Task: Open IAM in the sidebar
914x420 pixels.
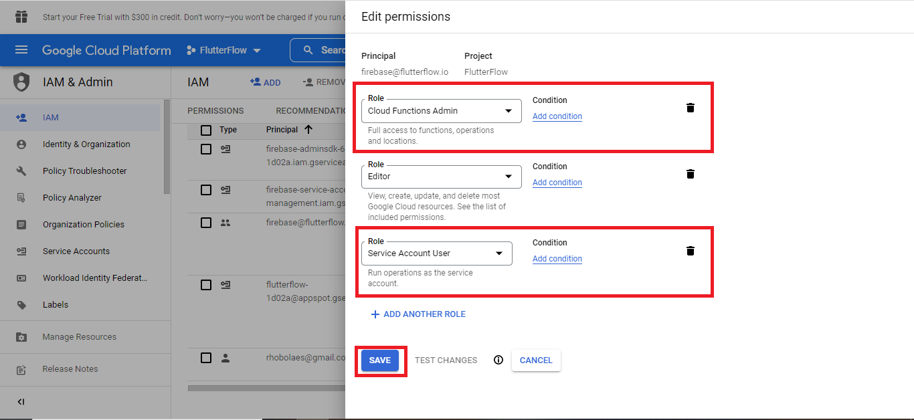Action: tap(80, 118)
